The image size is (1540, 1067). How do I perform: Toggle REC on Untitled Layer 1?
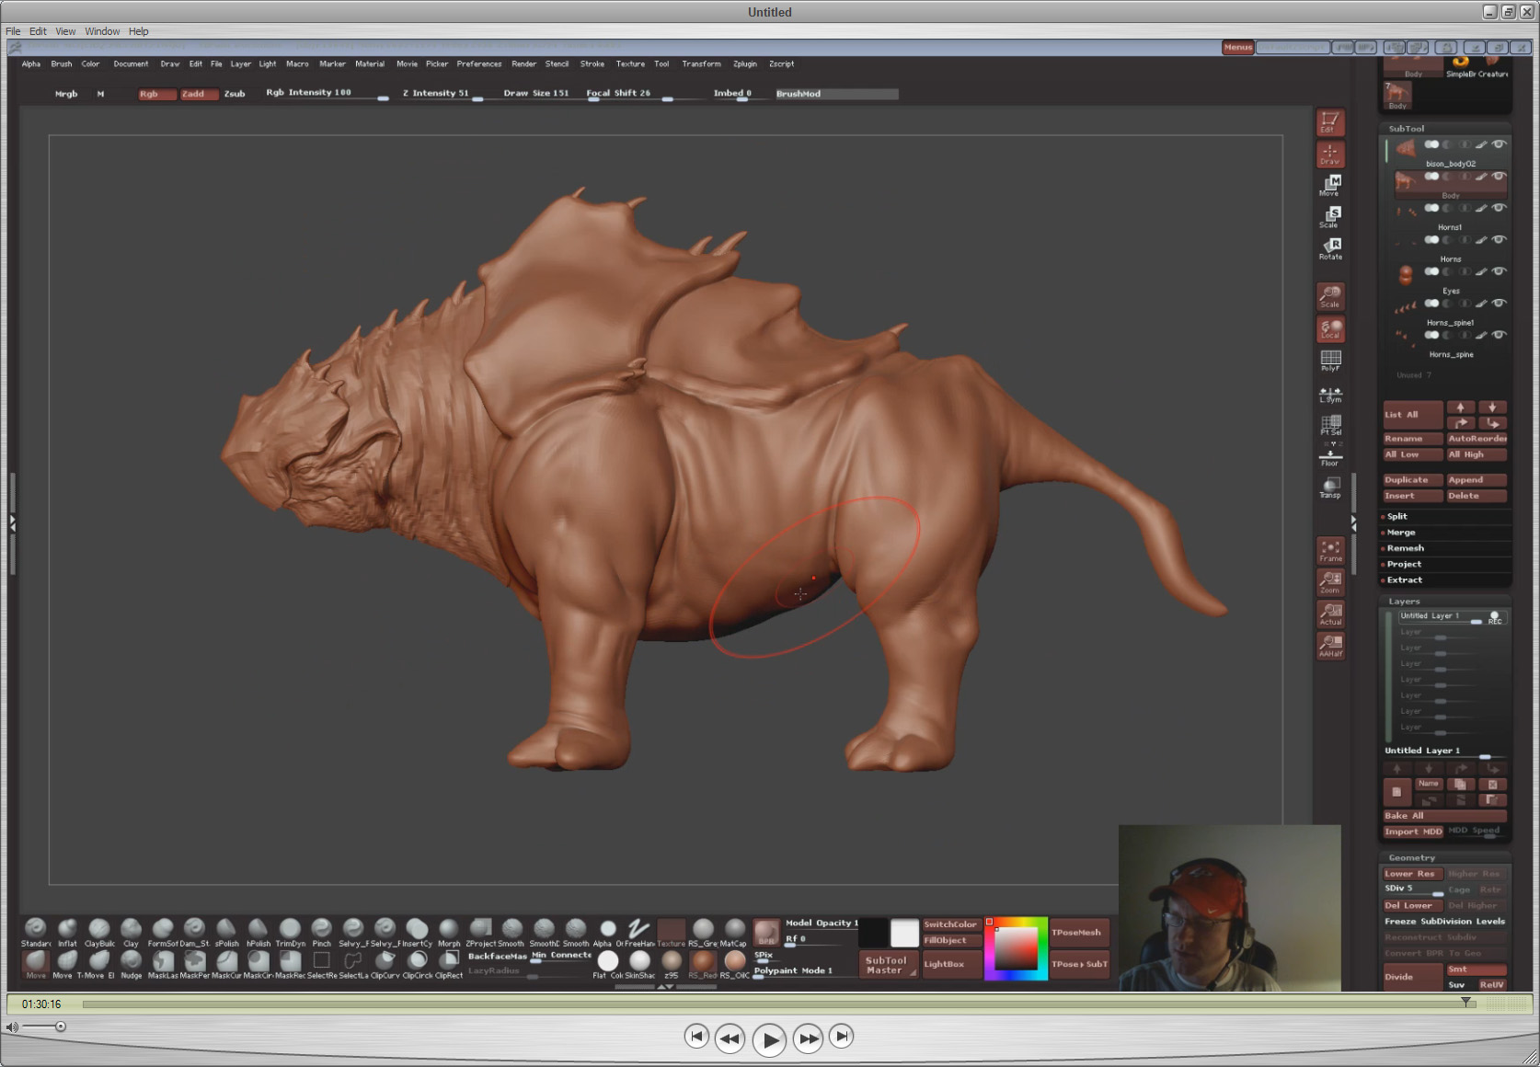1495,617
